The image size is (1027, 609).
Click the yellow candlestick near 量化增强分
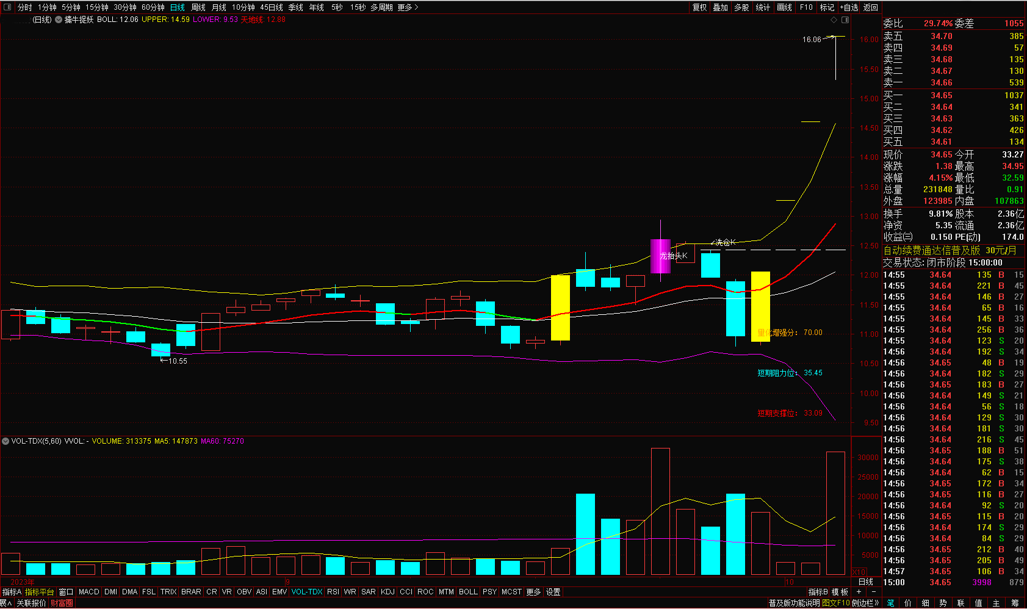click(760, 305)
